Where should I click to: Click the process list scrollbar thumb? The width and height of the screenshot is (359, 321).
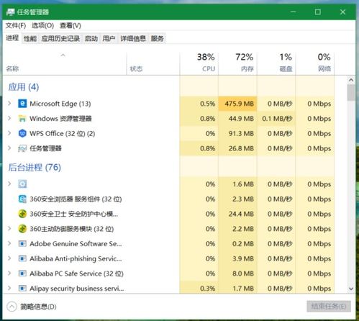351,92
